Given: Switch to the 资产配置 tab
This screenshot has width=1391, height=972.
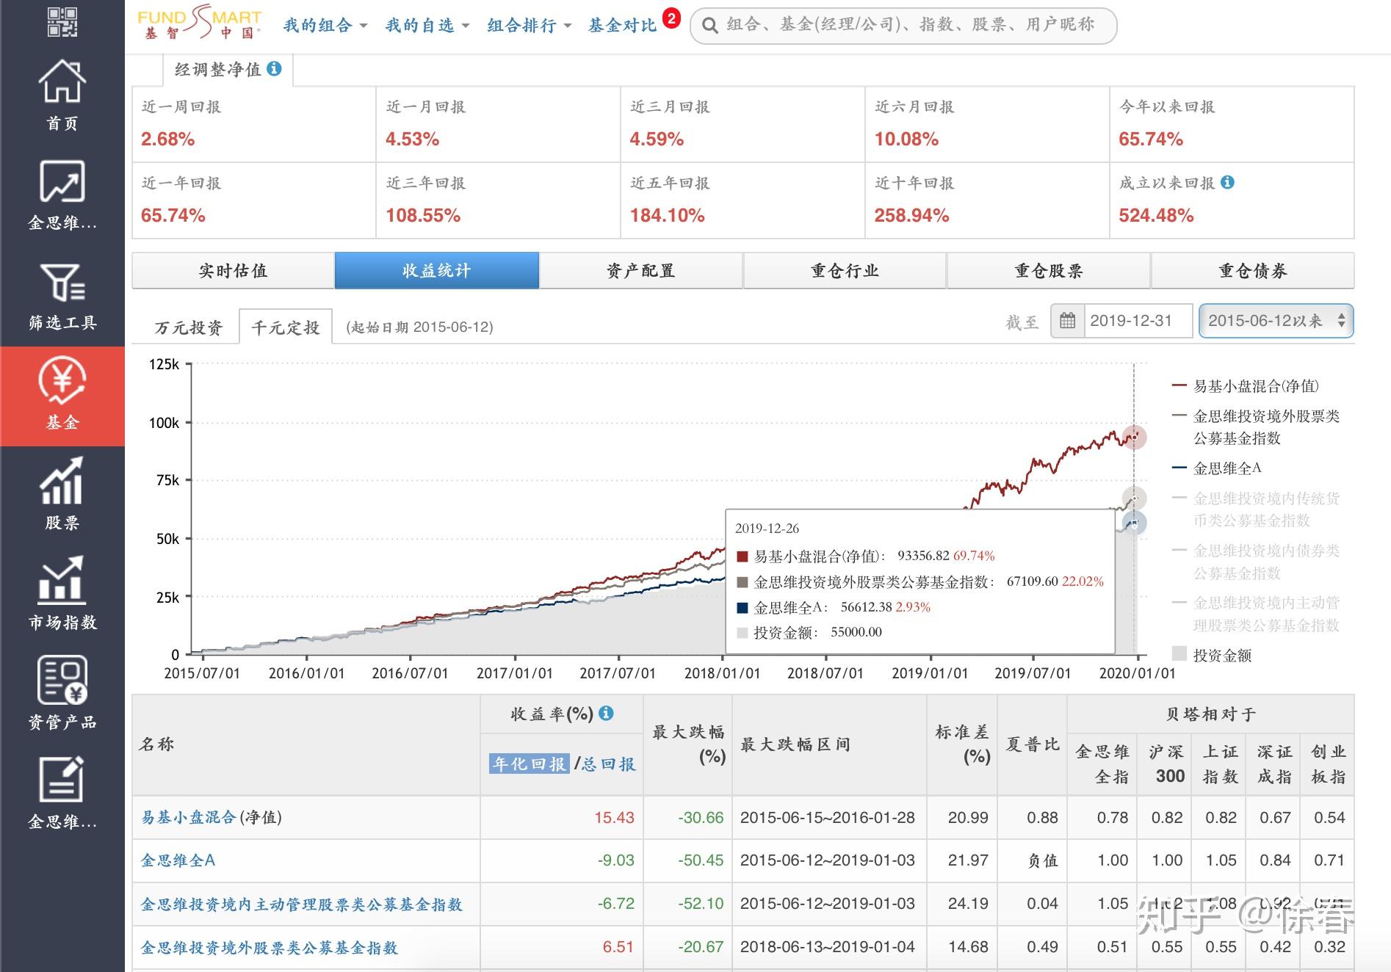Looking at the screenshot, I should point(640,270).
